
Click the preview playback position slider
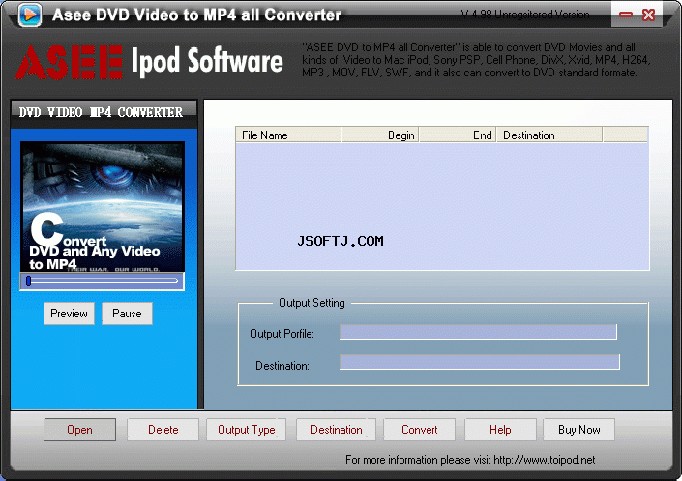[103, 281]
